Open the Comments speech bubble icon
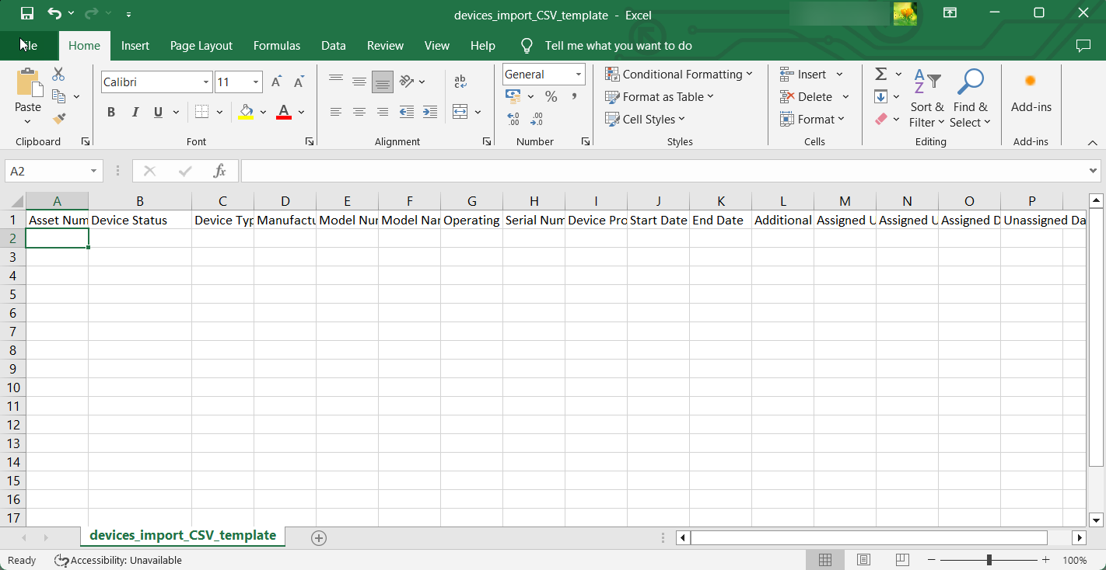The width and height of the screenshot is (1106, 570). click(x=1083, y=46)
